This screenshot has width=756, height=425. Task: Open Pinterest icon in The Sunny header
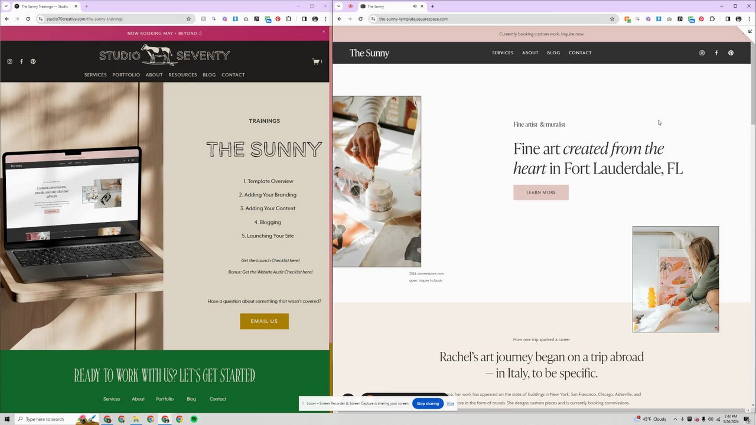731,53
